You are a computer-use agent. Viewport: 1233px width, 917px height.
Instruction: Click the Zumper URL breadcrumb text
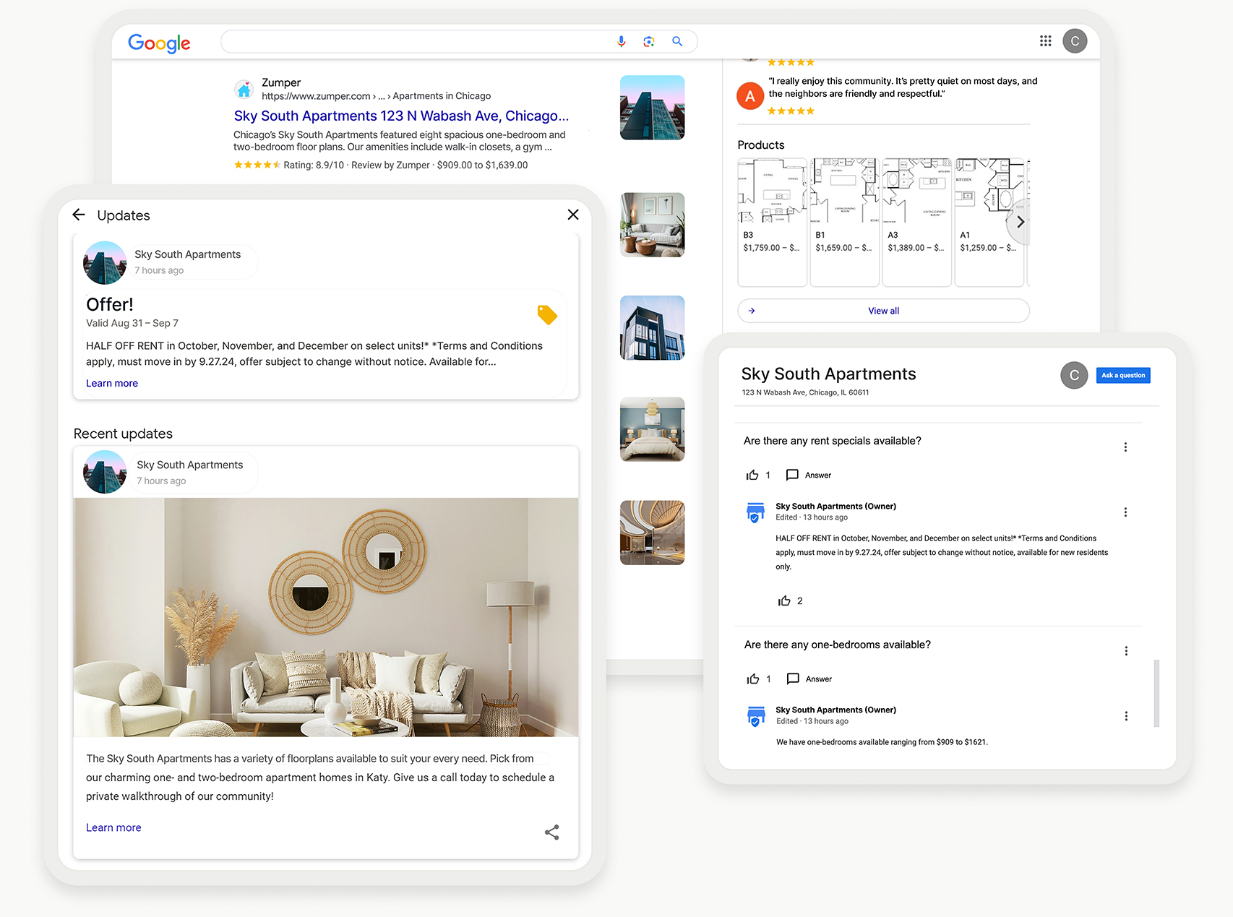click(x=376, y=95)
